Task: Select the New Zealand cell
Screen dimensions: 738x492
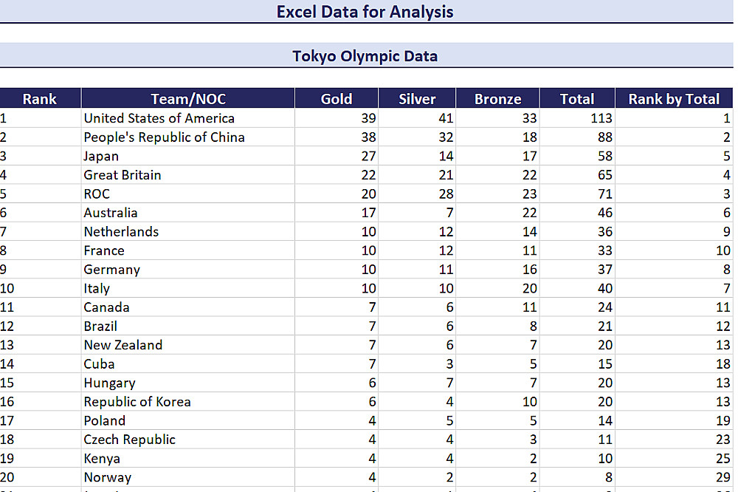Action: coord(123,345)
